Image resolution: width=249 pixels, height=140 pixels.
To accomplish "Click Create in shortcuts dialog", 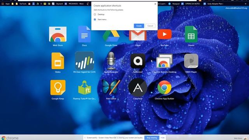I will [x=139, y=26].
